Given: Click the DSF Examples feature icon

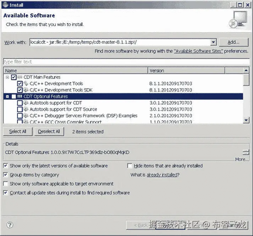Looking at the screenshot, I should point(26,116).
